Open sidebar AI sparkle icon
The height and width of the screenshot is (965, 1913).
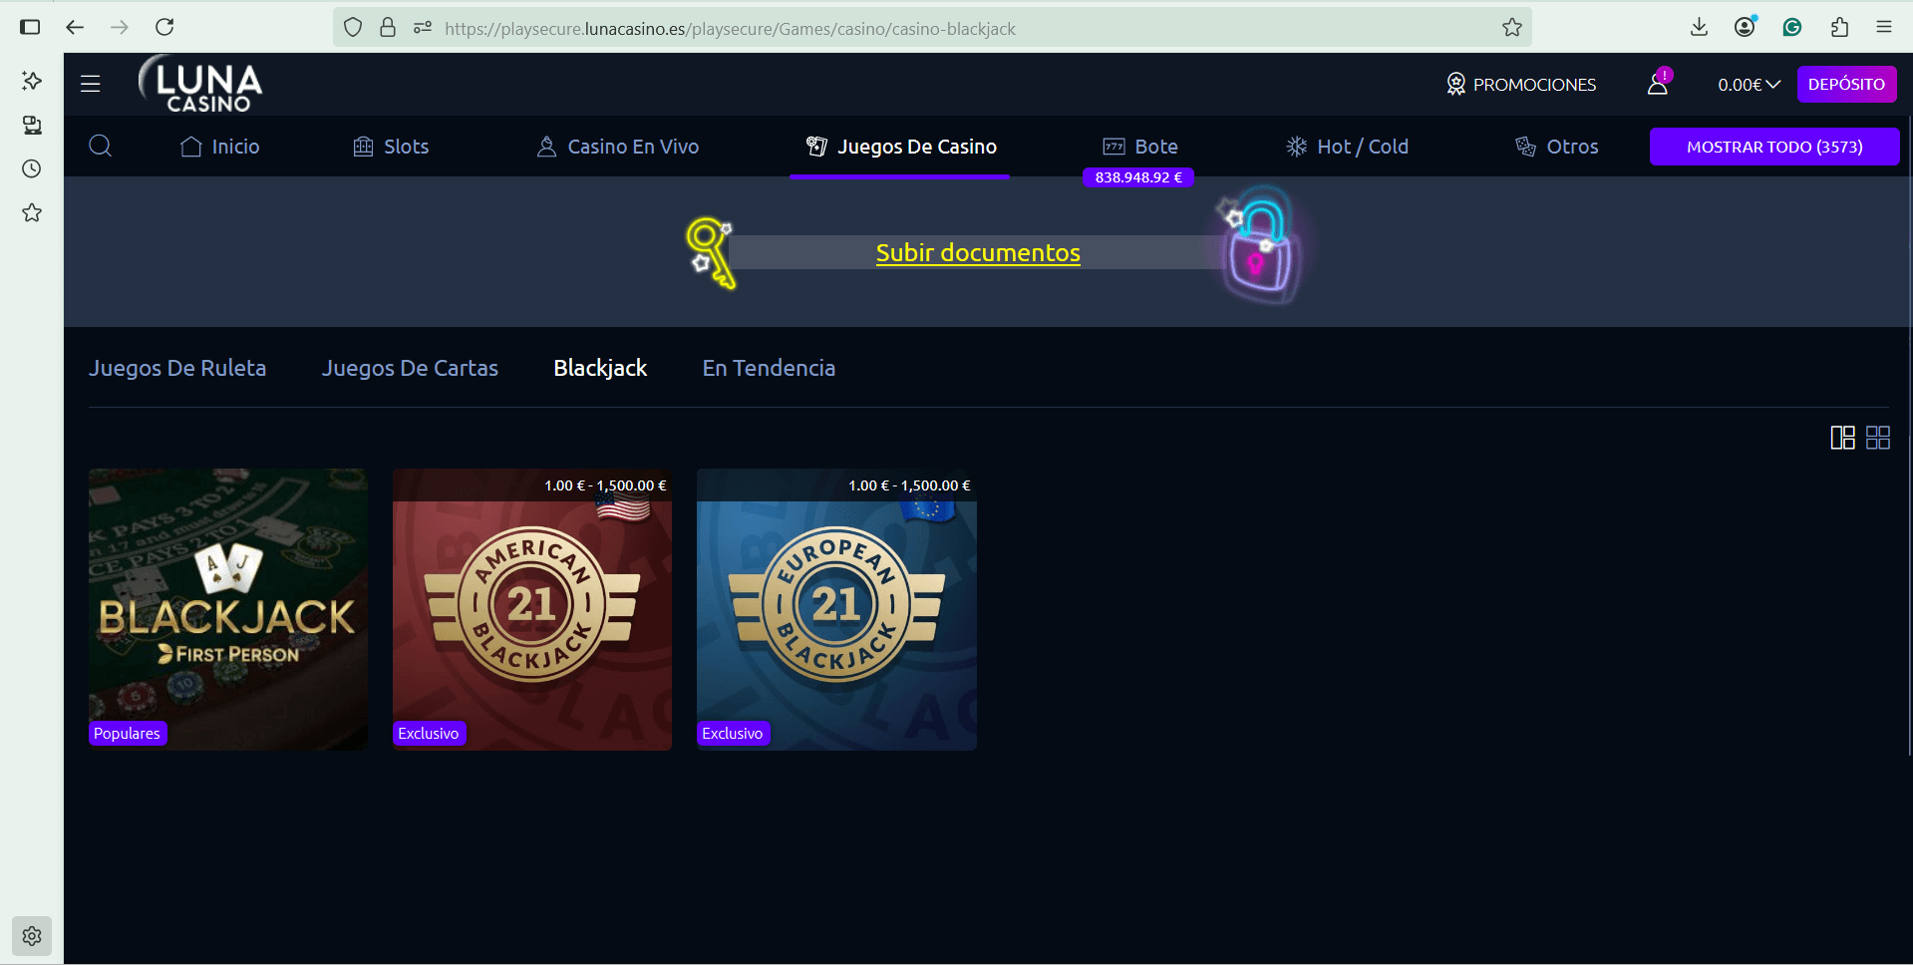tap(32, 81)
